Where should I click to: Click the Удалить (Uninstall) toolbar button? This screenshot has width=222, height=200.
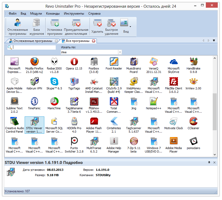97,27
